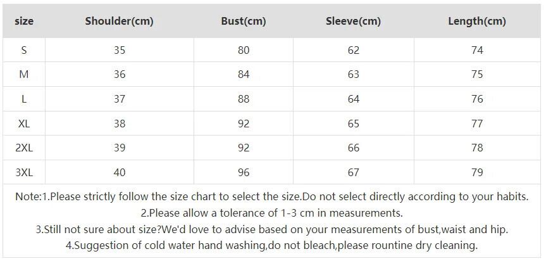Select the M size row label

(24, 74)
